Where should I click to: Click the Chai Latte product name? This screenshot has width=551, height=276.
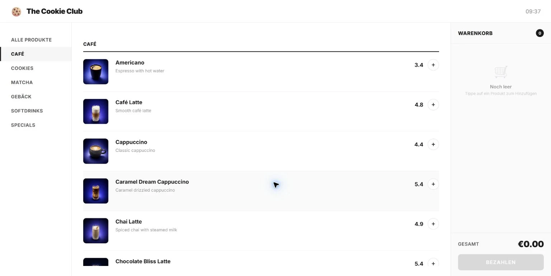(x=129, y=222)
